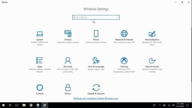192x108 pixels.
Task: Open the Phone settings category
Action: pos(96,37)
